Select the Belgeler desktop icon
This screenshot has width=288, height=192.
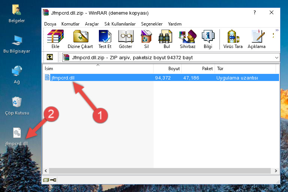[x=17, y=14]
